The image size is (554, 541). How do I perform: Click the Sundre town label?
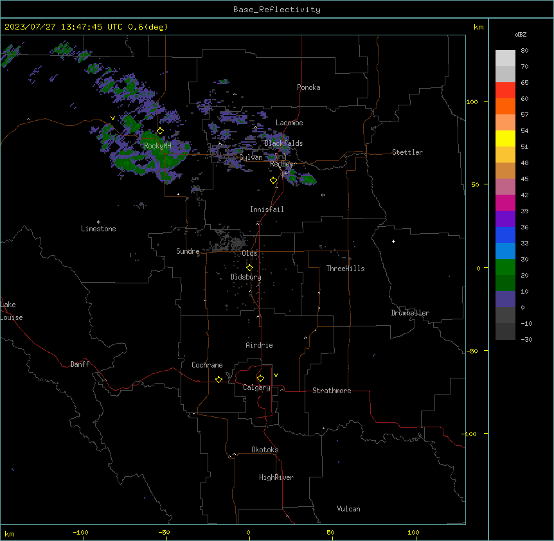pos(188,251)
